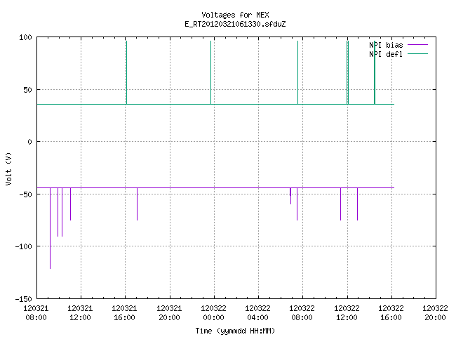Click the x-axis label 120321 12:00
Screen dimensions: 449x337
80,313
